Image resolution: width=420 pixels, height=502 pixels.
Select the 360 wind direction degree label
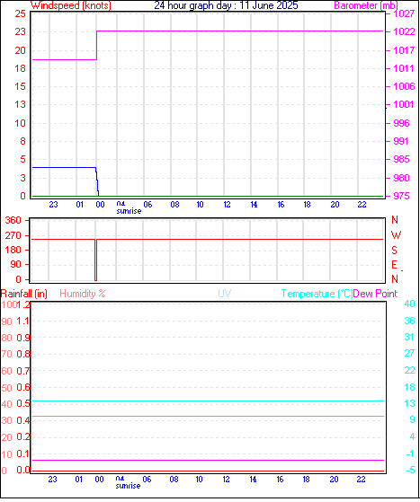pos(13,220)
